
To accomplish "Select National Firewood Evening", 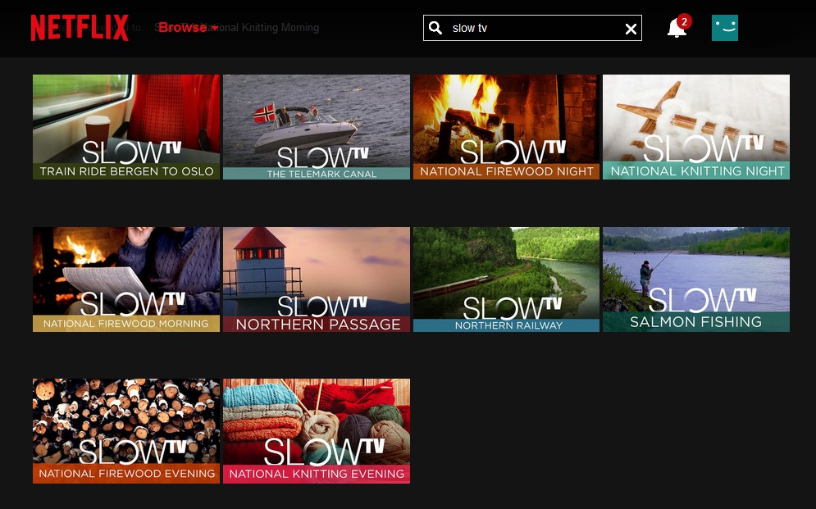I will click(126, 431).
